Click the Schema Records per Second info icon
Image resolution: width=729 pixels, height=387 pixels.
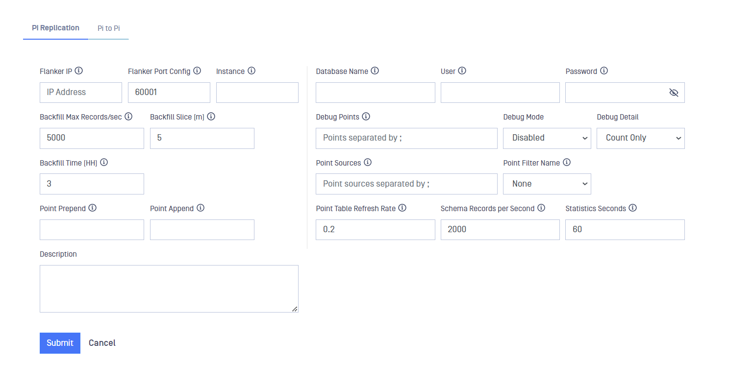(541, 208)
